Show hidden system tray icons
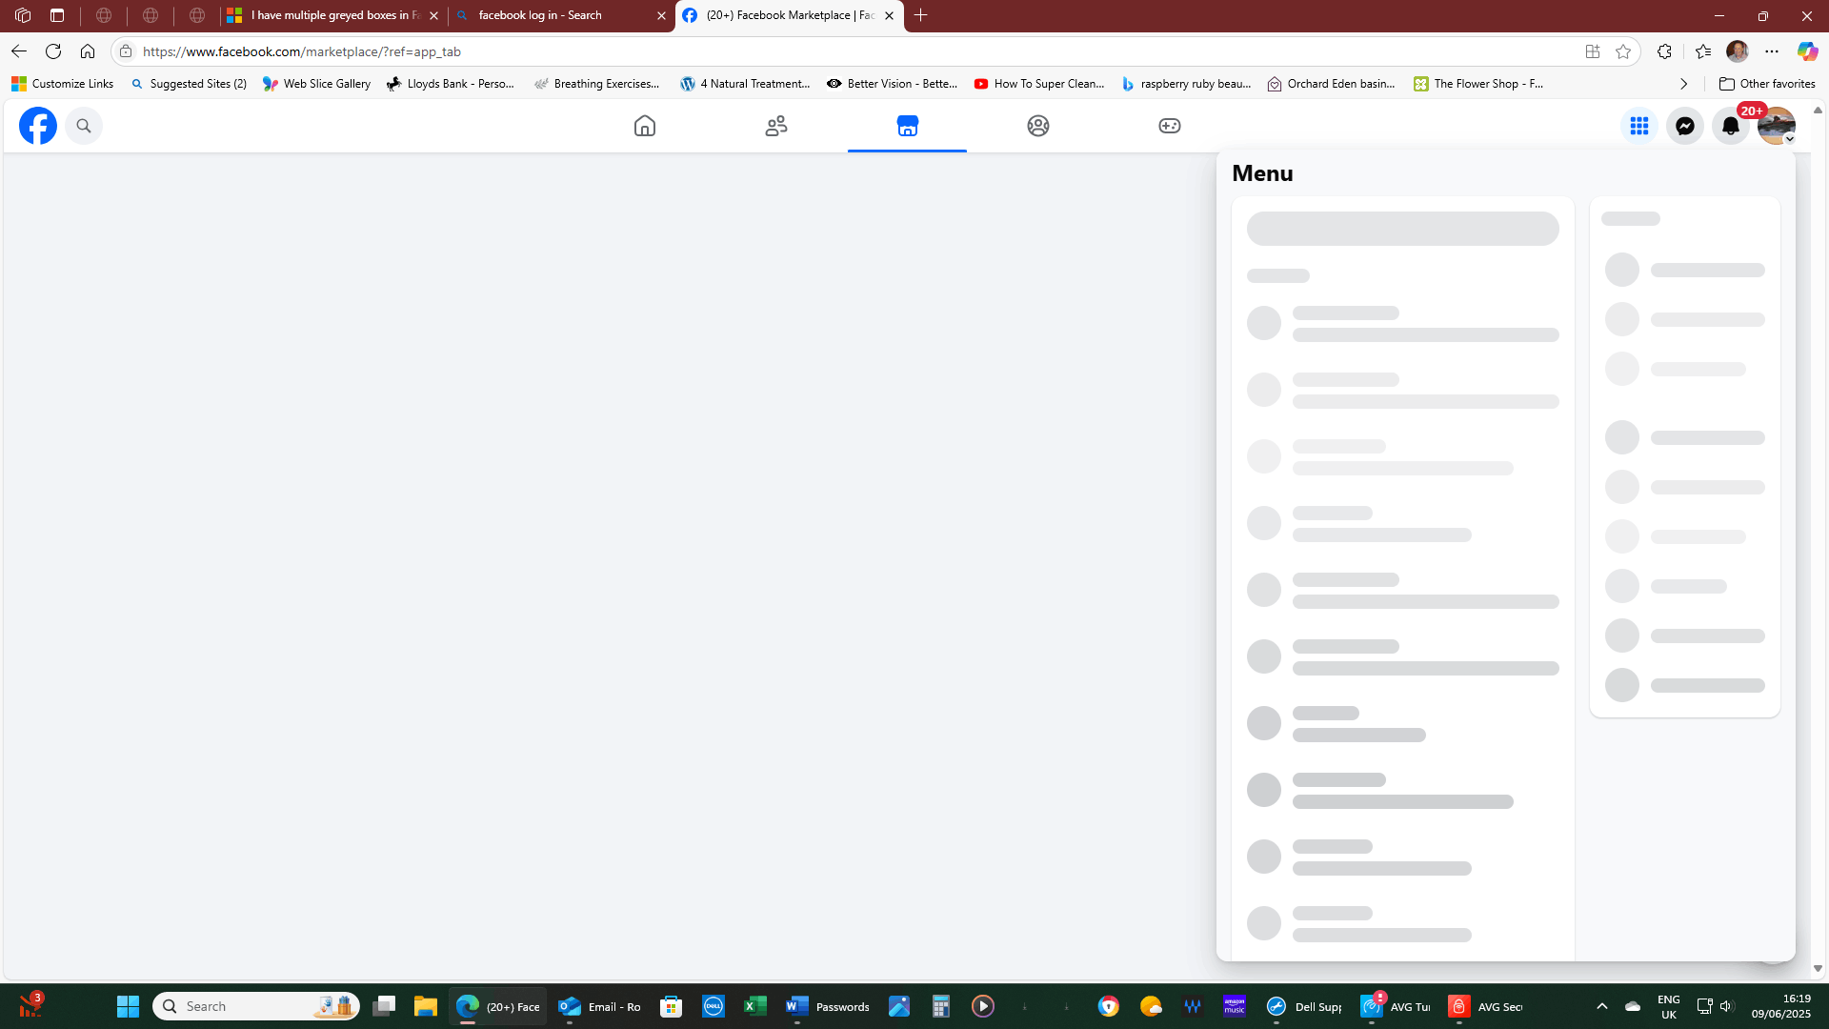 pos(1602,1006)
